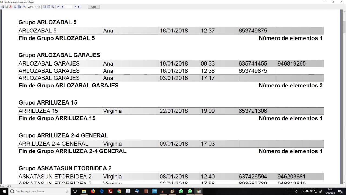Click the ARRILUZEA 15 row name cell

click(60, 111)
